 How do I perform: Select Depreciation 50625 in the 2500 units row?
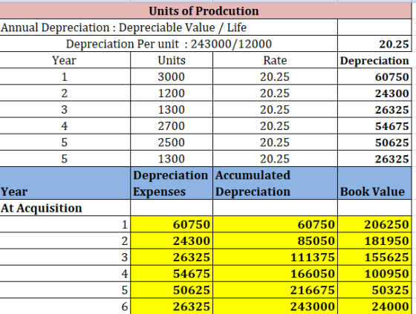[374, 142]
